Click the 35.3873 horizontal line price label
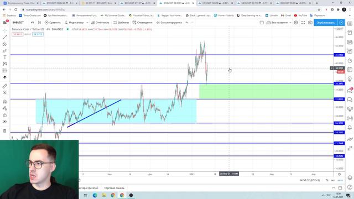 339,83
